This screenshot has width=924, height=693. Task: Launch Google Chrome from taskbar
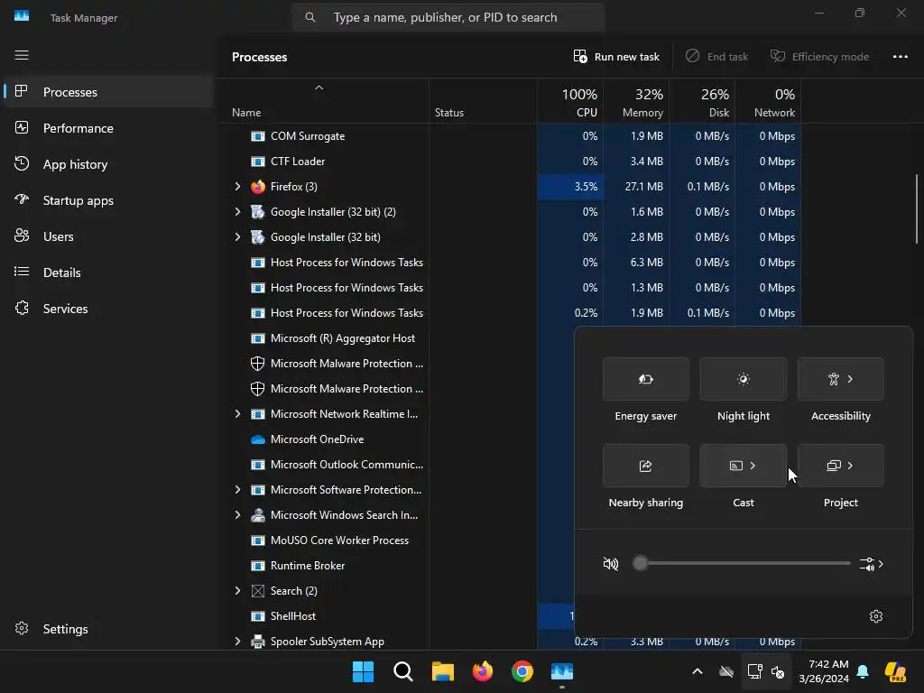click(x=522, y=671)
